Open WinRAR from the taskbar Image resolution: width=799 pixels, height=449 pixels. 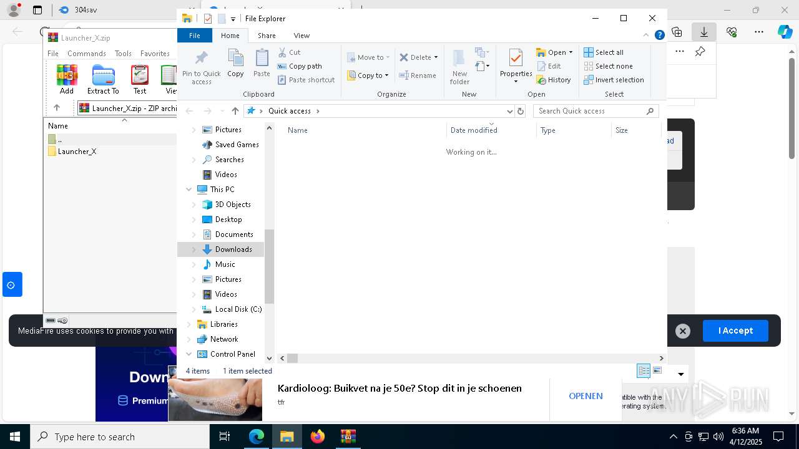(348, 437)
